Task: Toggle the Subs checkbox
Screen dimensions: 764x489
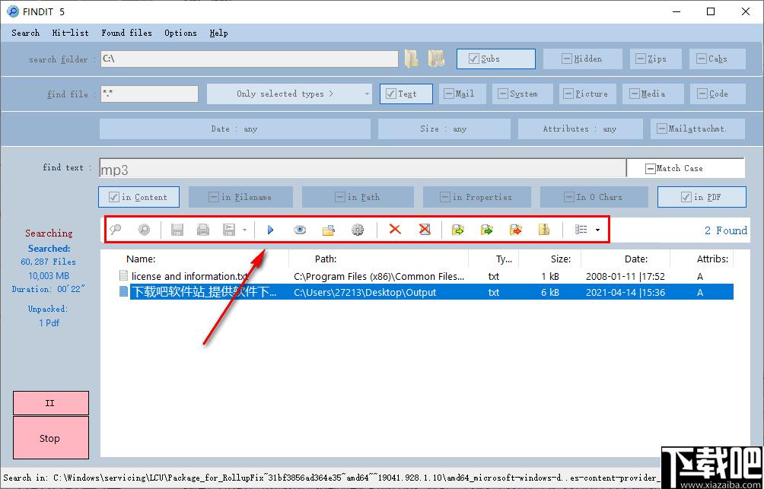Action: (496, 59)
